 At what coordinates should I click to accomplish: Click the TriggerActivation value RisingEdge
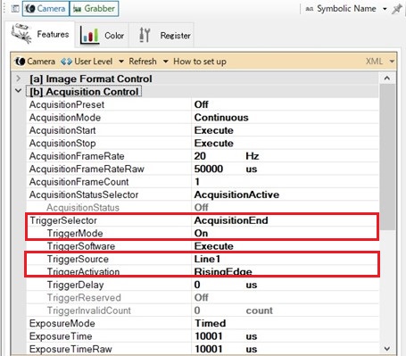[223, 271]
